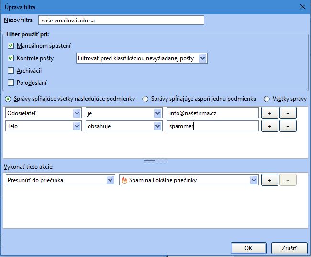Image resolution: width=311 pixels, height=257 pixels.
Task: Add condition after the Telo row
Action: click(269, 126)
